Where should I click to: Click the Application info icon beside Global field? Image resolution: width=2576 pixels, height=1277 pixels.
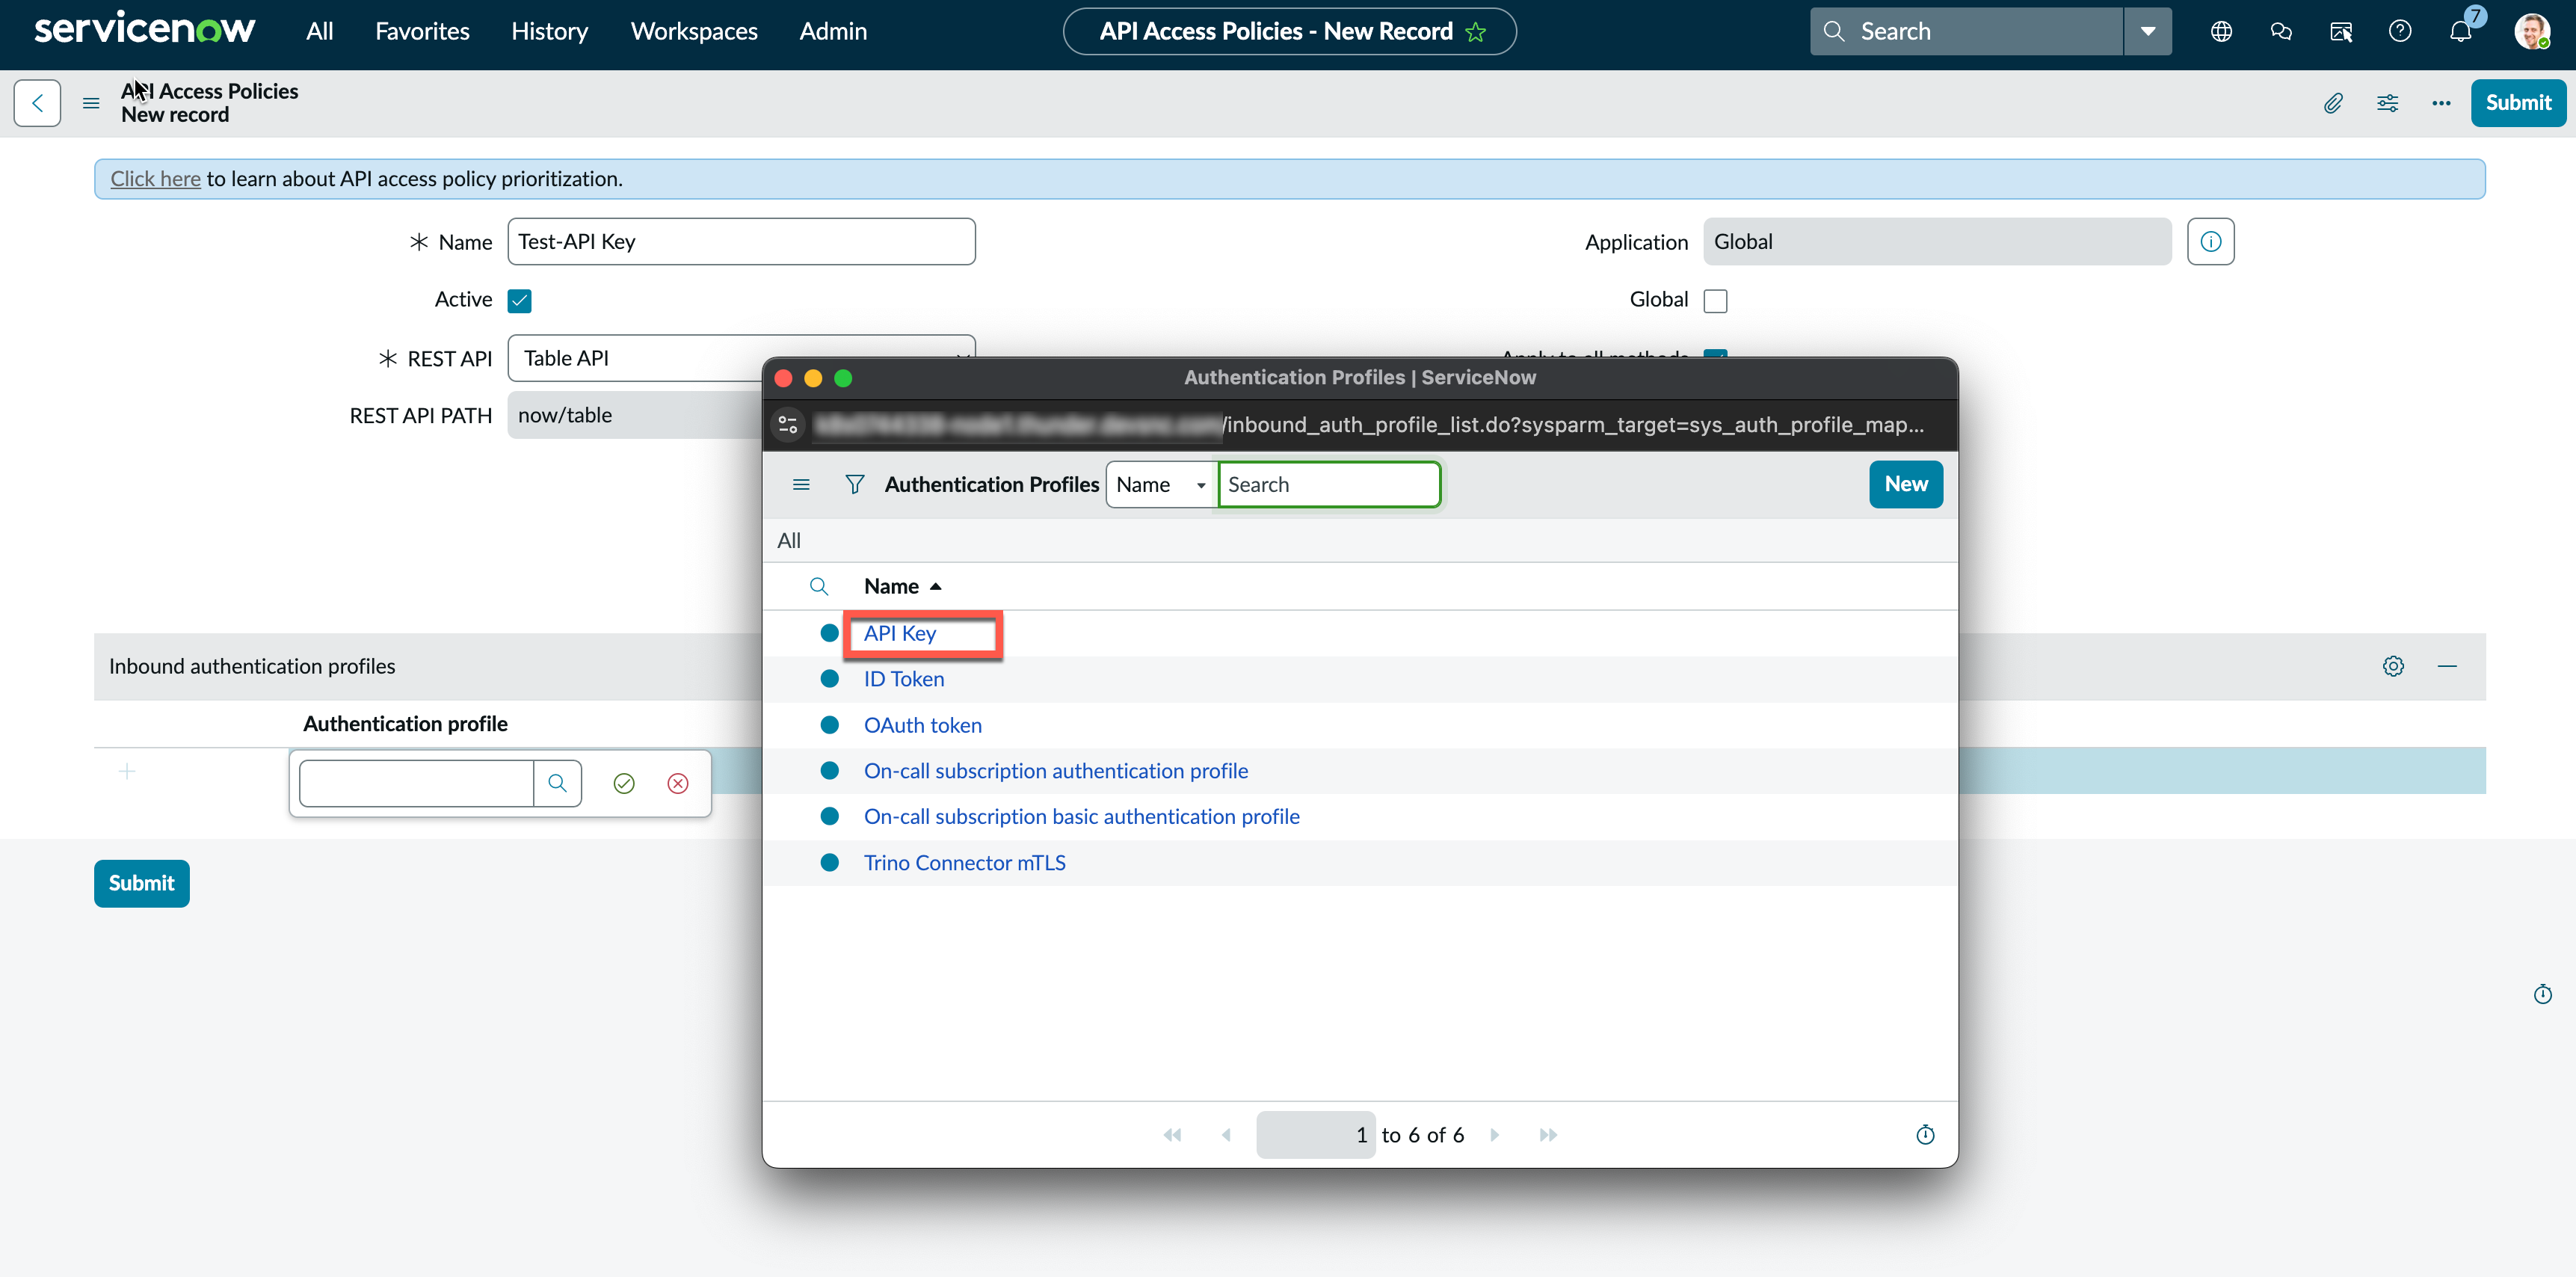click(x=2211, y=242)
